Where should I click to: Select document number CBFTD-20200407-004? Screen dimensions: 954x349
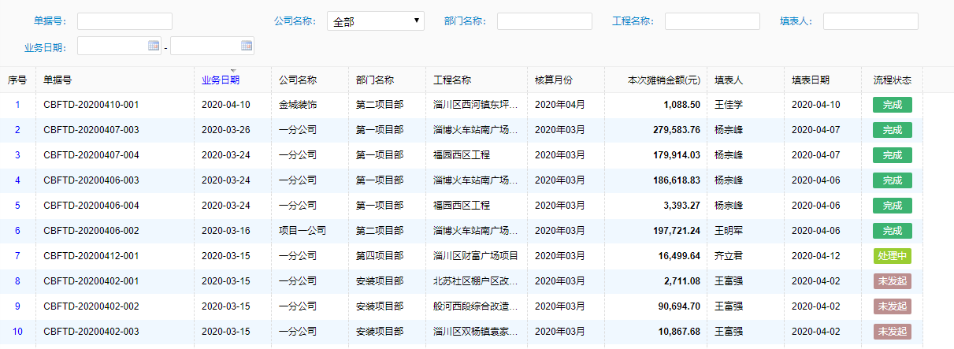(x=91, y=155)
